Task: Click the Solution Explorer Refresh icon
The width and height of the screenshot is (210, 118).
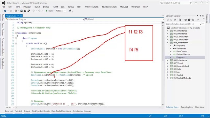Action: point(185,20)
